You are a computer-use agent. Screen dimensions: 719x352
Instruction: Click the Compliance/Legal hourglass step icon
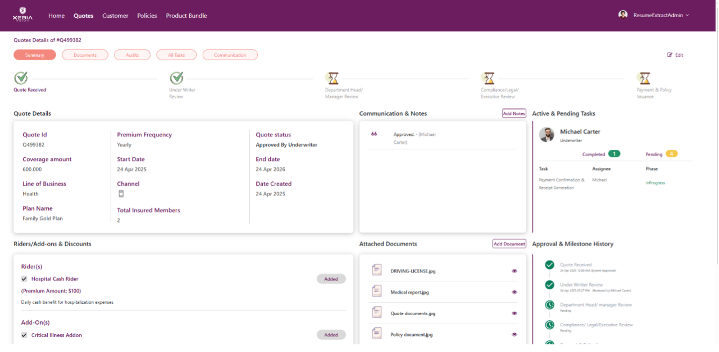[488, 78]
